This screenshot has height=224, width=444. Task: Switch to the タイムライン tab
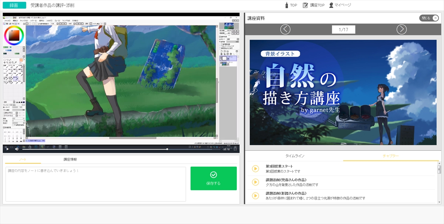[x=295, y=156]
